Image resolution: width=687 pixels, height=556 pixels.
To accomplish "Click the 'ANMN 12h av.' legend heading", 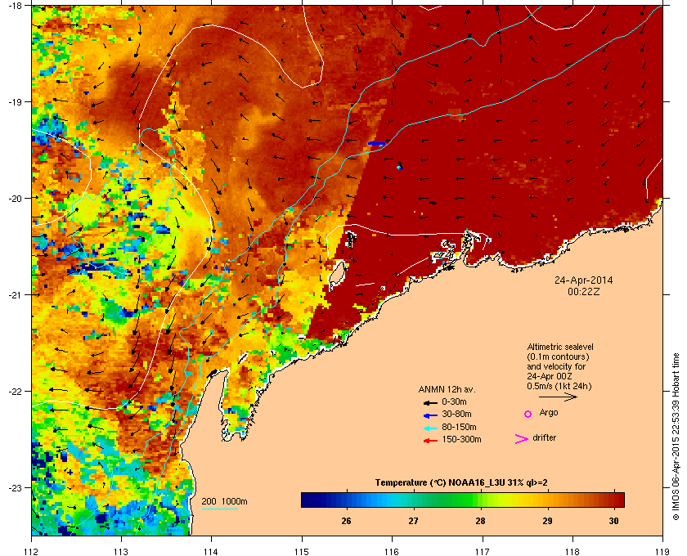I will point(447,389).
